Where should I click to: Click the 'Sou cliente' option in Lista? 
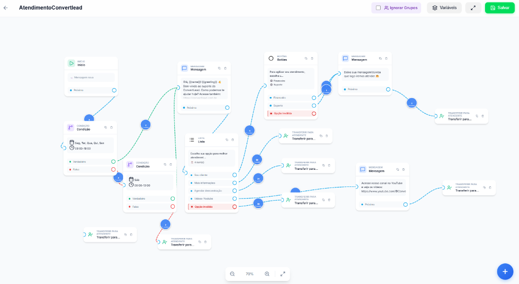click(211, 175)
